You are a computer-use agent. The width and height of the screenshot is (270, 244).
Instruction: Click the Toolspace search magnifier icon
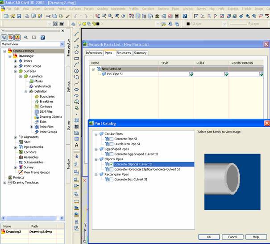26,37
